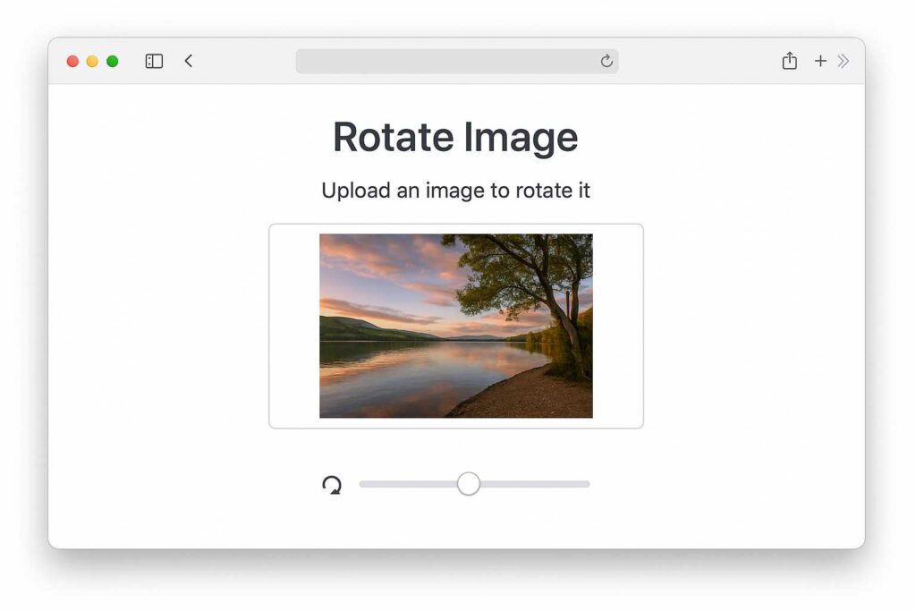Click the empty left margin of upload box

294,326
